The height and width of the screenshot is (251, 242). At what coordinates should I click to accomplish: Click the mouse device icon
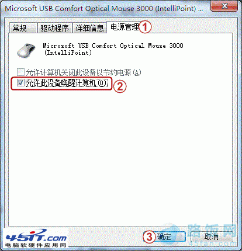[x=26, y=50]
